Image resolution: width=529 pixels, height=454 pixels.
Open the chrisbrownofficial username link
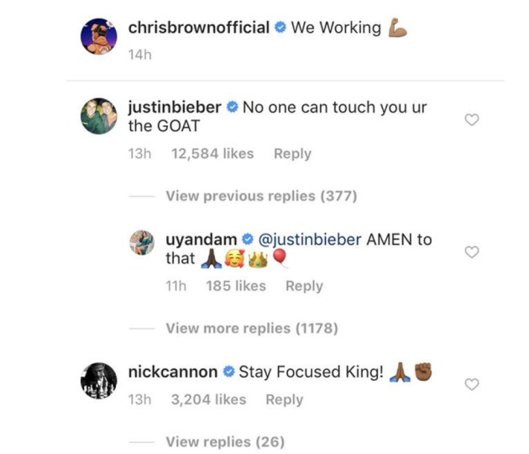click(198, 28)
